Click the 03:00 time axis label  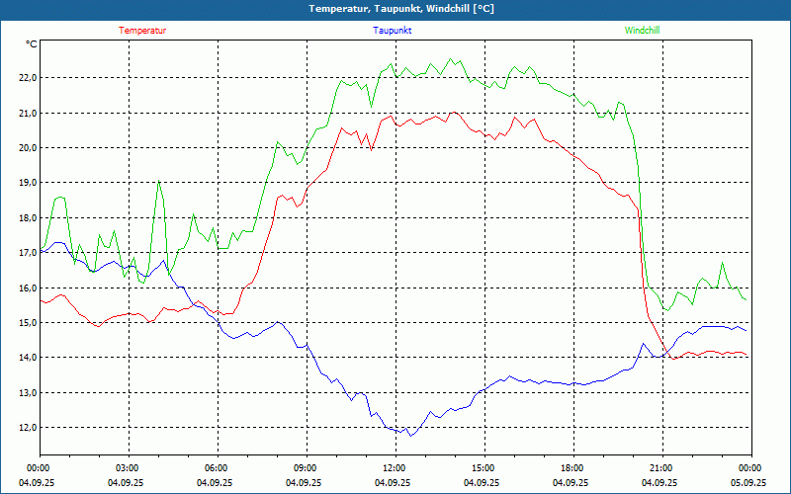click(x=127, y=468)
